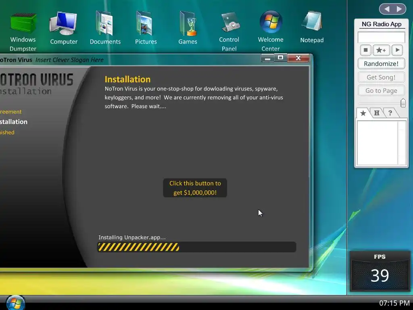This screenshot has width=413, height=310.
Task: Click the sidebar left arrow button
Action: [387, 9]
